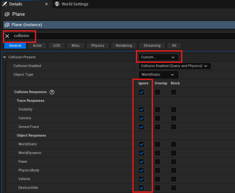Select the Rendering filter button

(124, 45)
